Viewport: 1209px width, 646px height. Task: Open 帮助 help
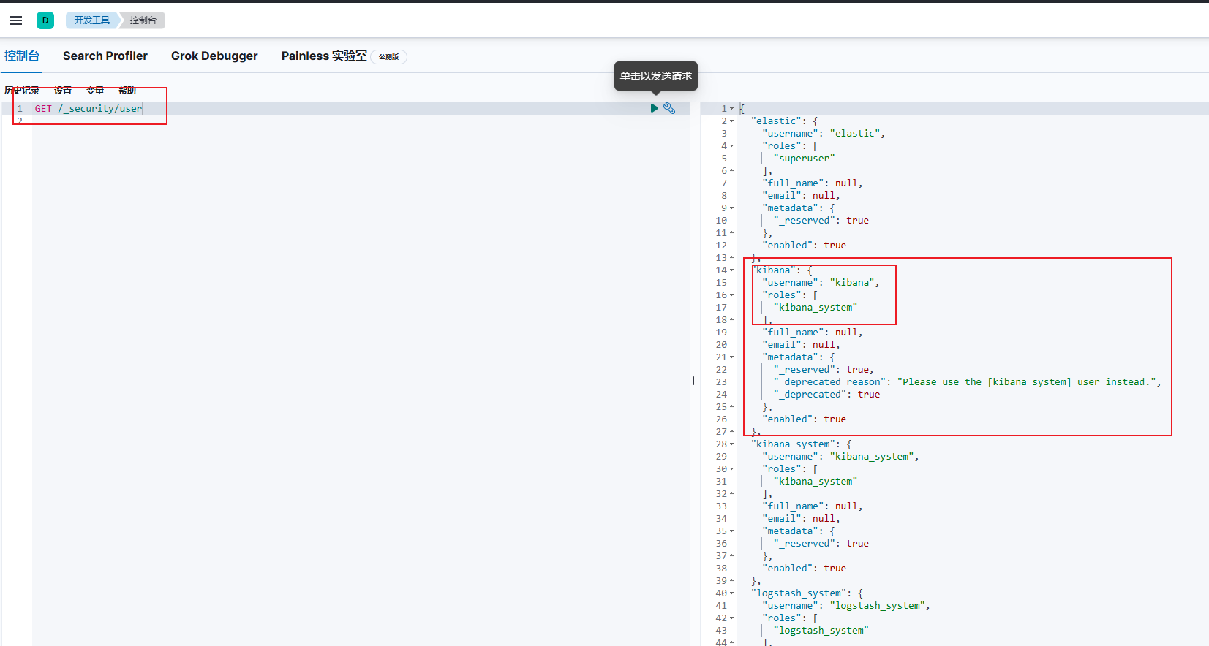pos(127,91)
